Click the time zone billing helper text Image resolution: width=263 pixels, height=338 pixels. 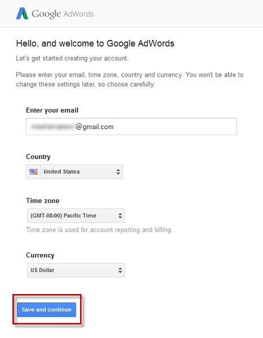click(x=99, y=230)
